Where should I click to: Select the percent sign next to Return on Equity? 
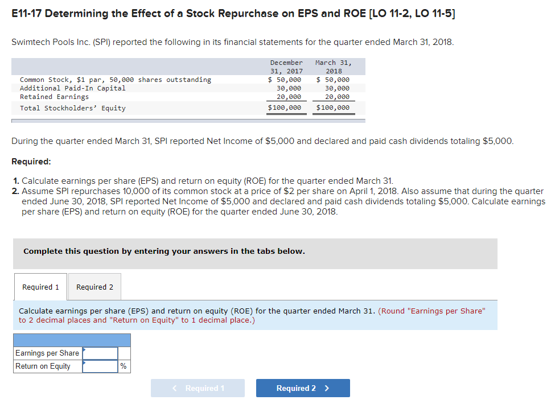click(124, 366)
